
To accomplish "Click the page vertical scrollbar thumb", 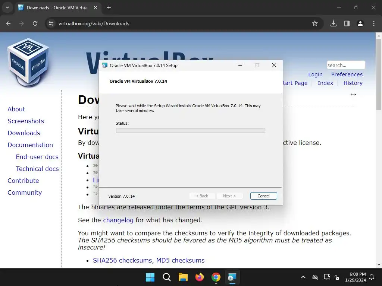I will (379, 74).
